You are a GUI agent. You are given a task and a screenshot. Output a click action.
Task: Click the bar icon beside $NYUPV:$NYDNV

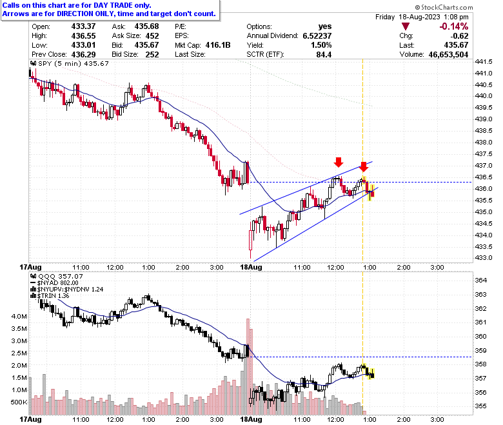pyautogui.click(x=33, y=290)
